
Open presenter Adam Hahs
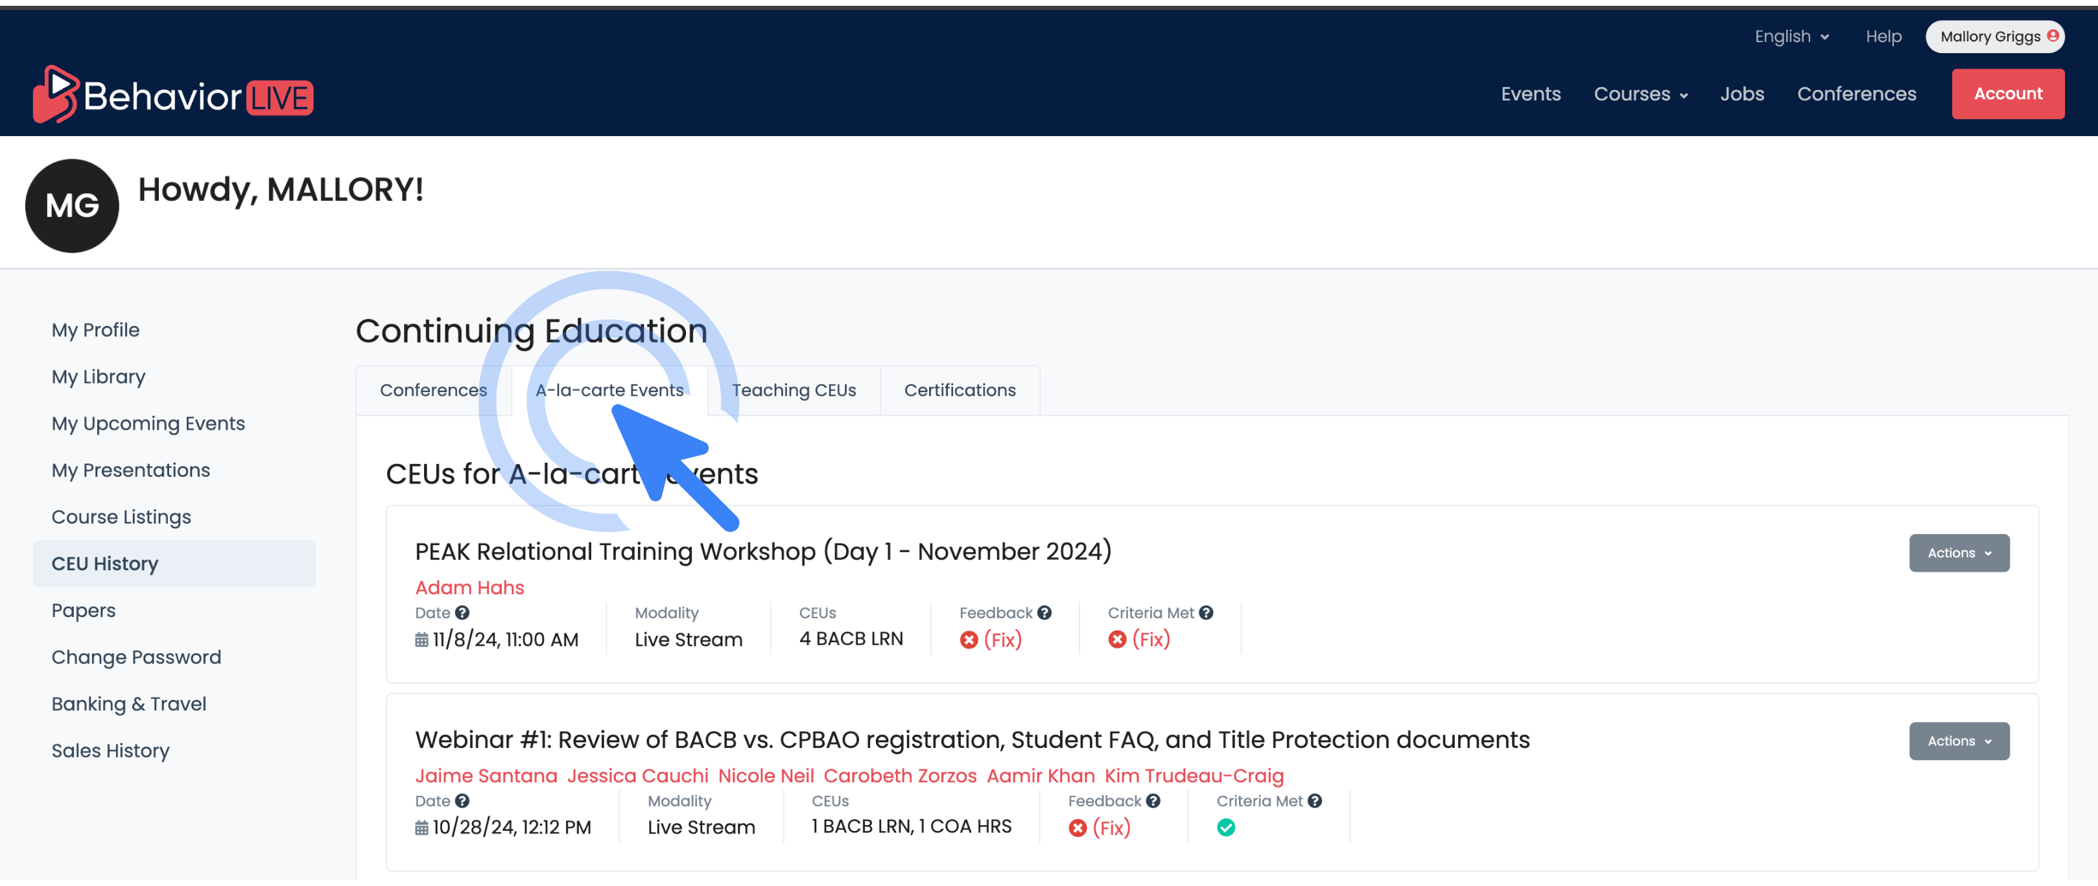tap(469, 587)
